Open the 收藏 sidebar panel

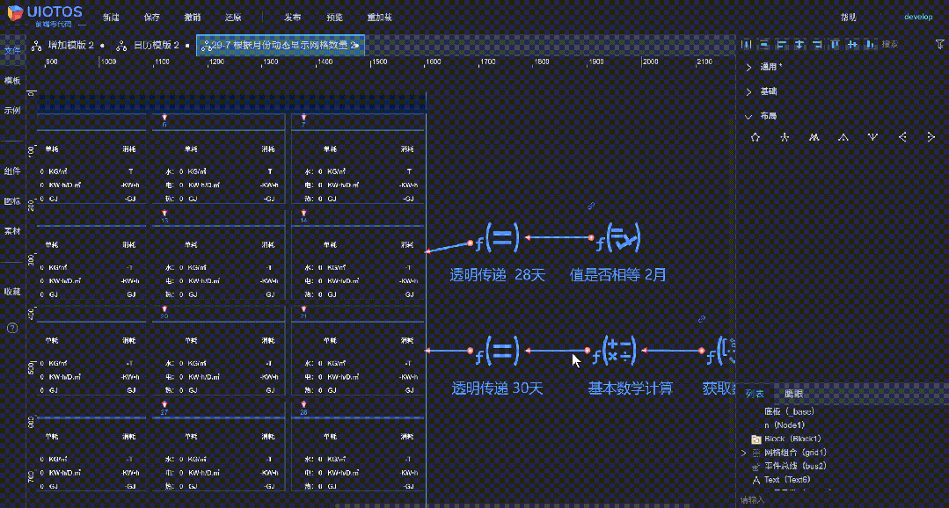pyautogui.click(x=12, y=292)
